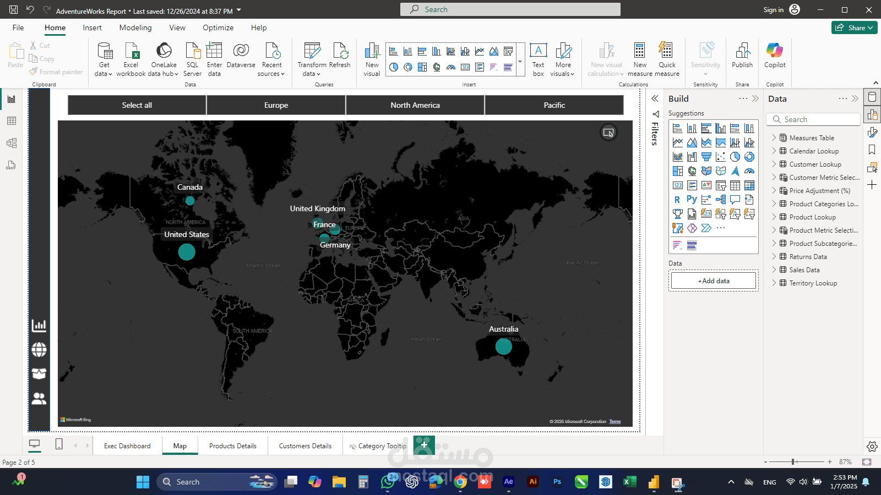Choose Funnel chart in Build pane
The width and height of the screenshot is (881, 495).
[x=706, y=157]
